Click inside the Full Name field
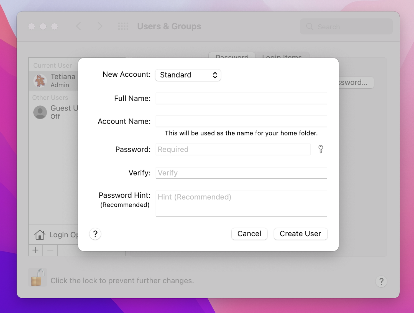The height and width of the screenshot is (313, 414). (x=241, y=98)
